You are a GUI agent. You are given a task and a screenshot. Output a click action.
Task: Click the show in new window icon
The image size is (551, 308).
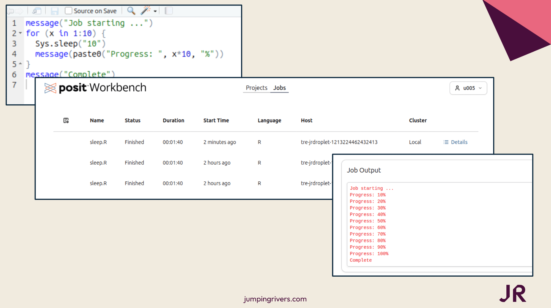37,11
